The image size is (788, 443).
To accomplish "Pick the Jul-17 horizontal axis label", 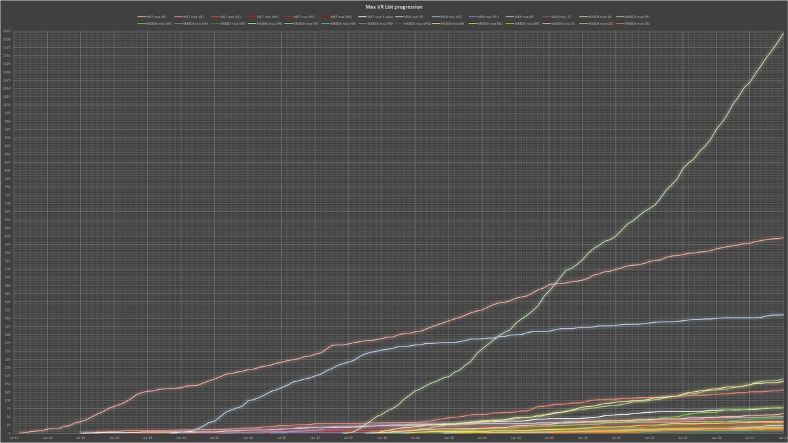I will coord(347,437).
